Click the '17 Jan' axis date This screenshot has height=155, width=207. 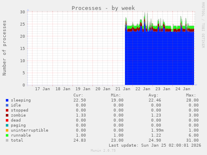point(42,89)
